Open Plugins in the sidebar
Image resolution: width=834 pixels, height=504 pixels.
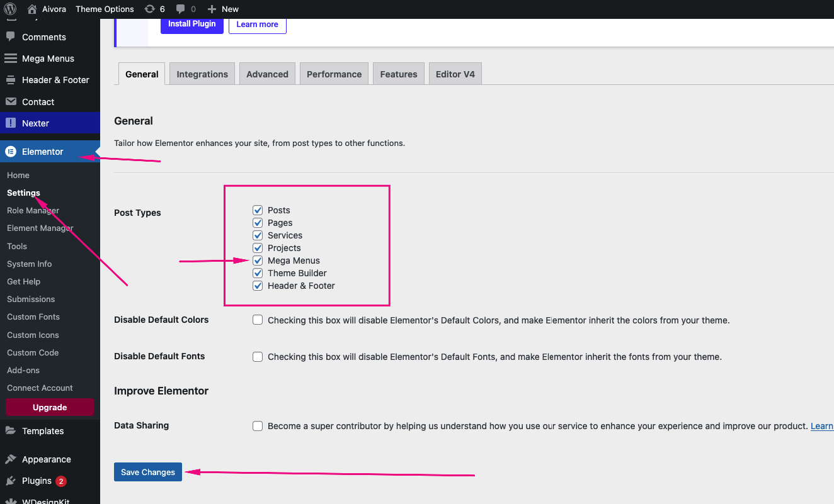click(x=37, y=481)
